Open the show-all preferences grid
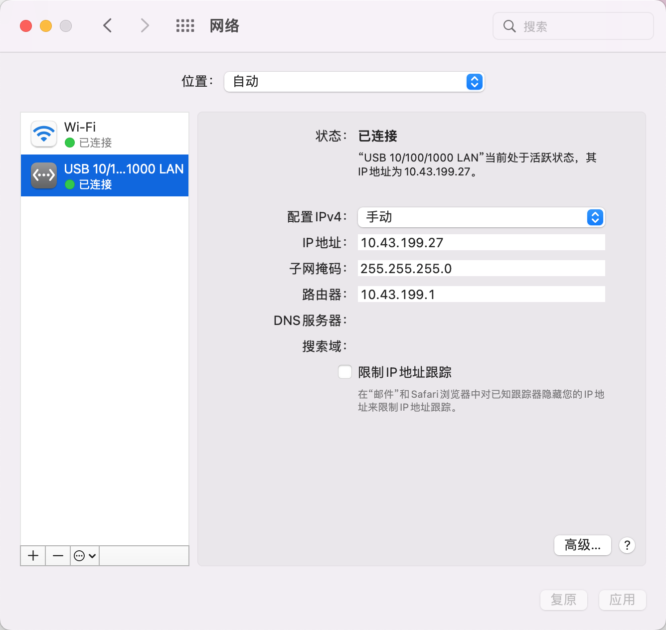Viewport: 666px width, 630px height. [185, 26]
